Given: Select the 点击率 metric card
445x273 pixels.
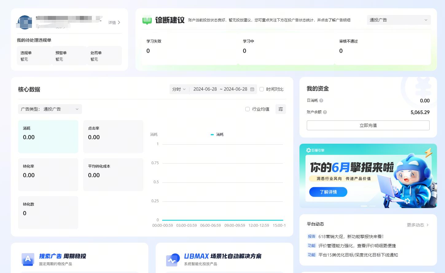Looking at the screenshot, I should 113,137.
